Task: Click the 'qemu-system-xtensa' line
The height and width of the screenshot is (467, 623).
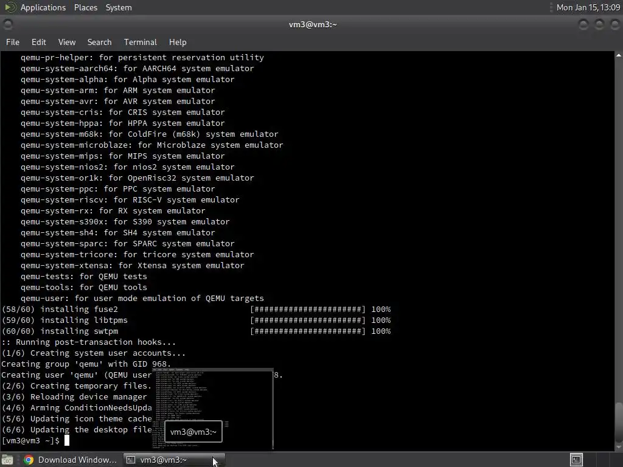Action: (132, 266)
